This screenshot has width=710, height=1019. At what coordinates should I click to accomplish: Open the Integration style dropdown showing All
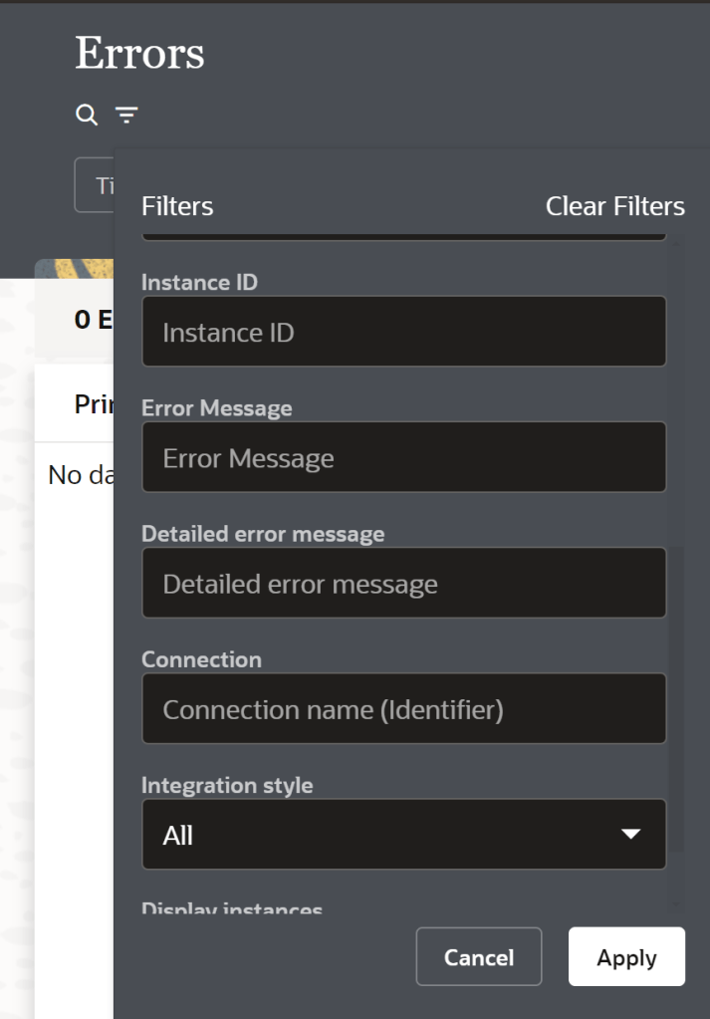point(388,835)
